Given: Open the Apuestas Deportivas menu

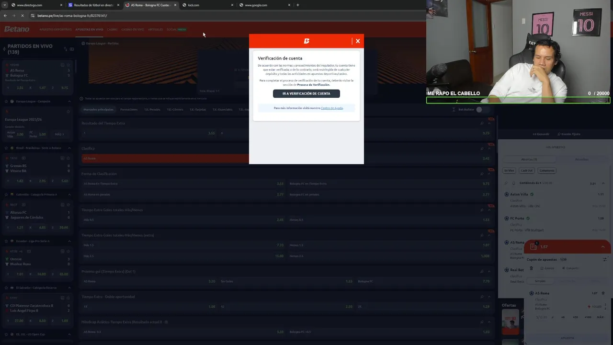Looking at the screenshot, I should point(56,30).
